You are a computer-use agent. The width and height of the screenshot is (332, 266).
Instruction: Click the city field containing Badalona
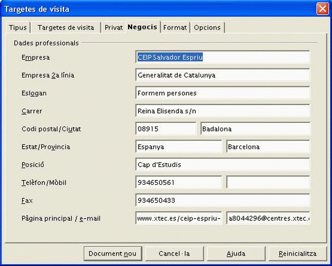[255, 128]
